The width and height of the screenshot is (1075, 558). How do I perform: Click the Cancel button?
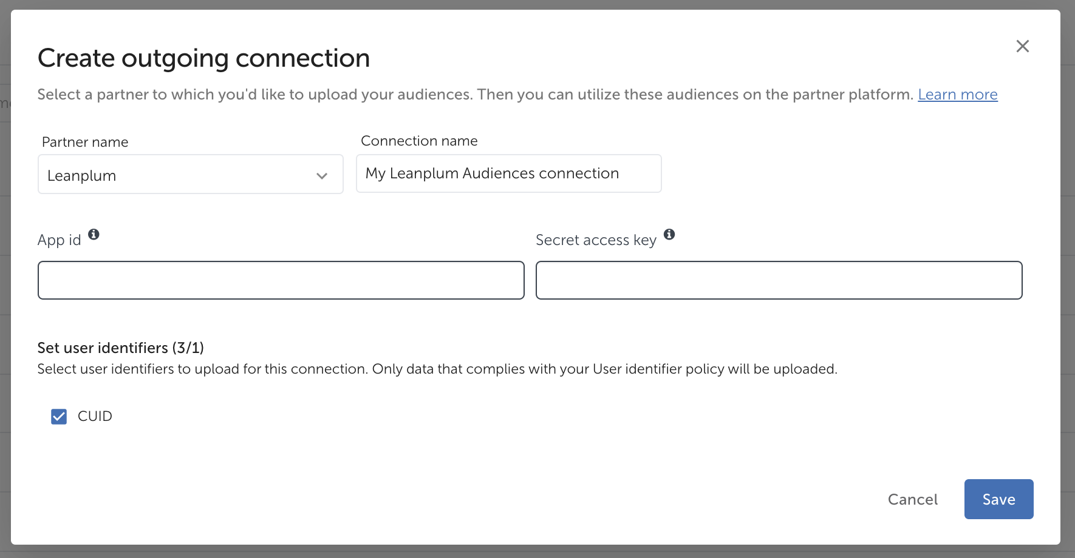coord(913,499)
